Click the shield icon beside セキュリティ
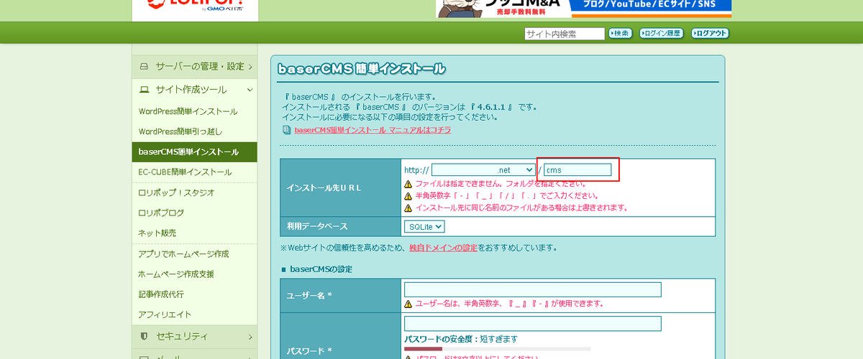This screenshot has width=863, height=359. (144, 336)
